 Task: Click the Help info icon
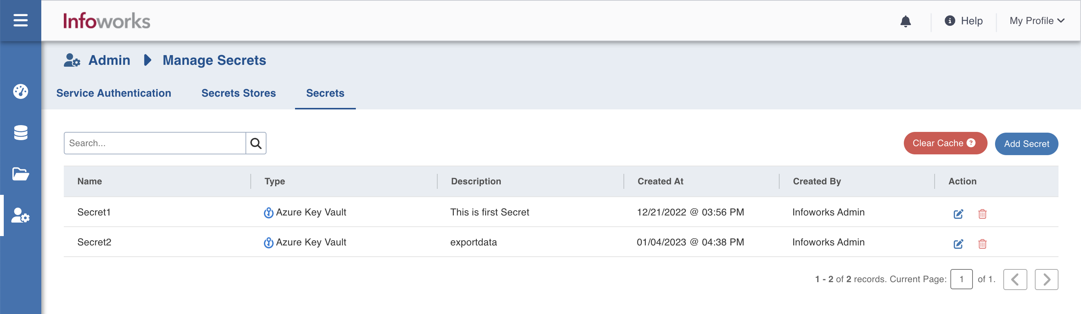click(x=950, y=21)
